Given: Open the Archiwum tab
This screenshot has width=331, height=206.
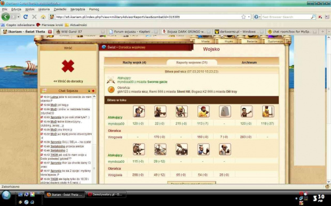Looking at the screenshot, I should (249, 62).
